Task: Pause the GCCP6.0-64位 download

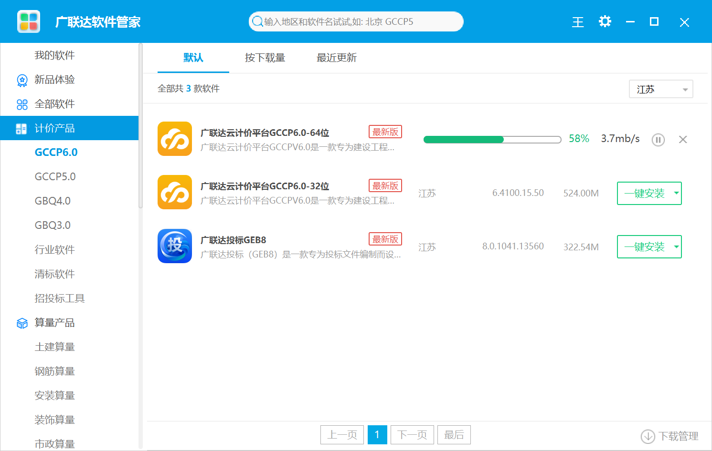Action: [x=658, y=140]
